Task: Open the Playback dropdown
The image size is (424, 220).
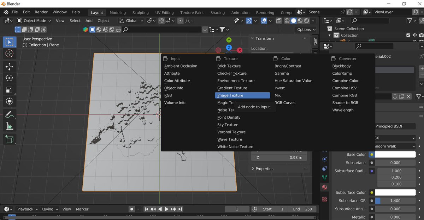Action: click(x=28, y=209)
